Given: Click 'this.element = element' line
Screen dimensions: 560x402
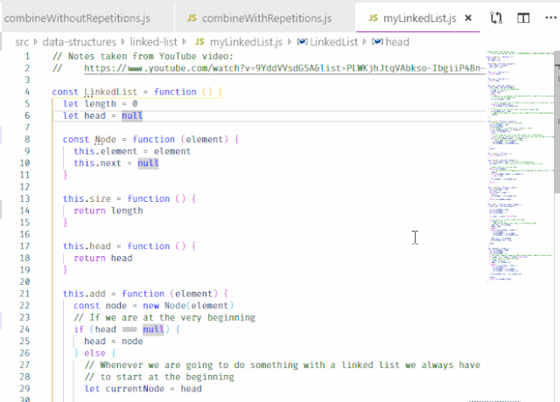Looking at the screenshot, I should coord(132,151).
